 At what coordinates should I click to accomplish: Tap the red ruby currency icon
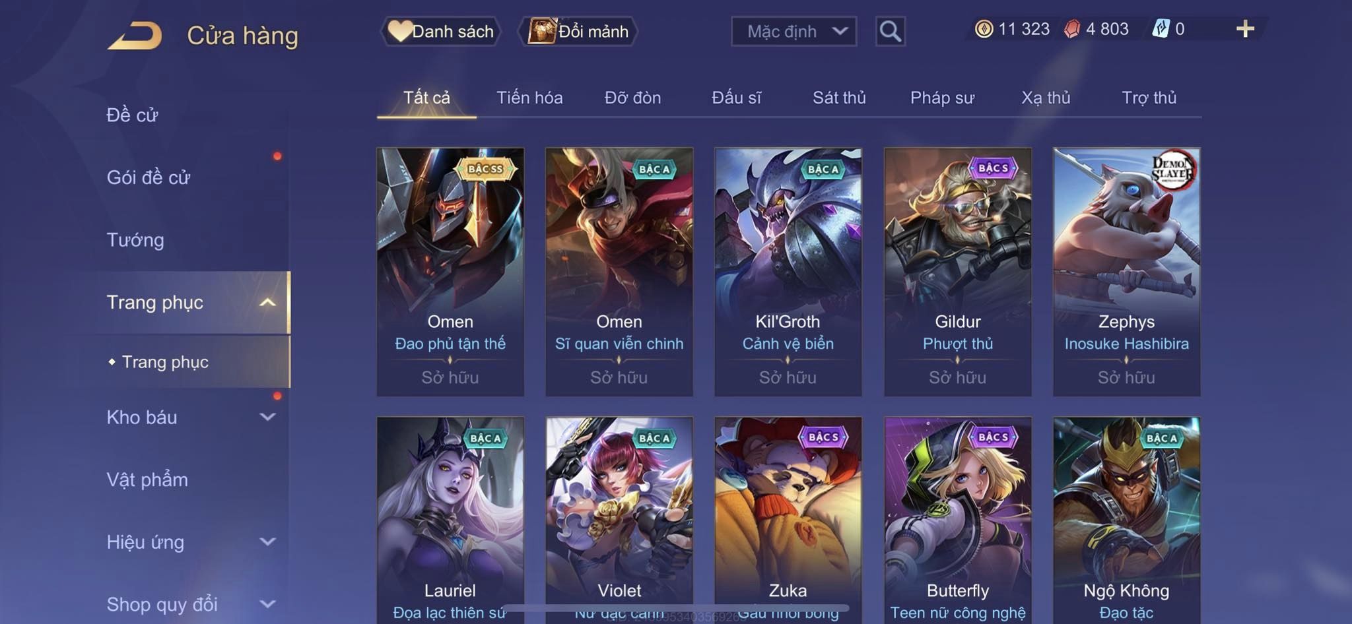coord(1072,29)
